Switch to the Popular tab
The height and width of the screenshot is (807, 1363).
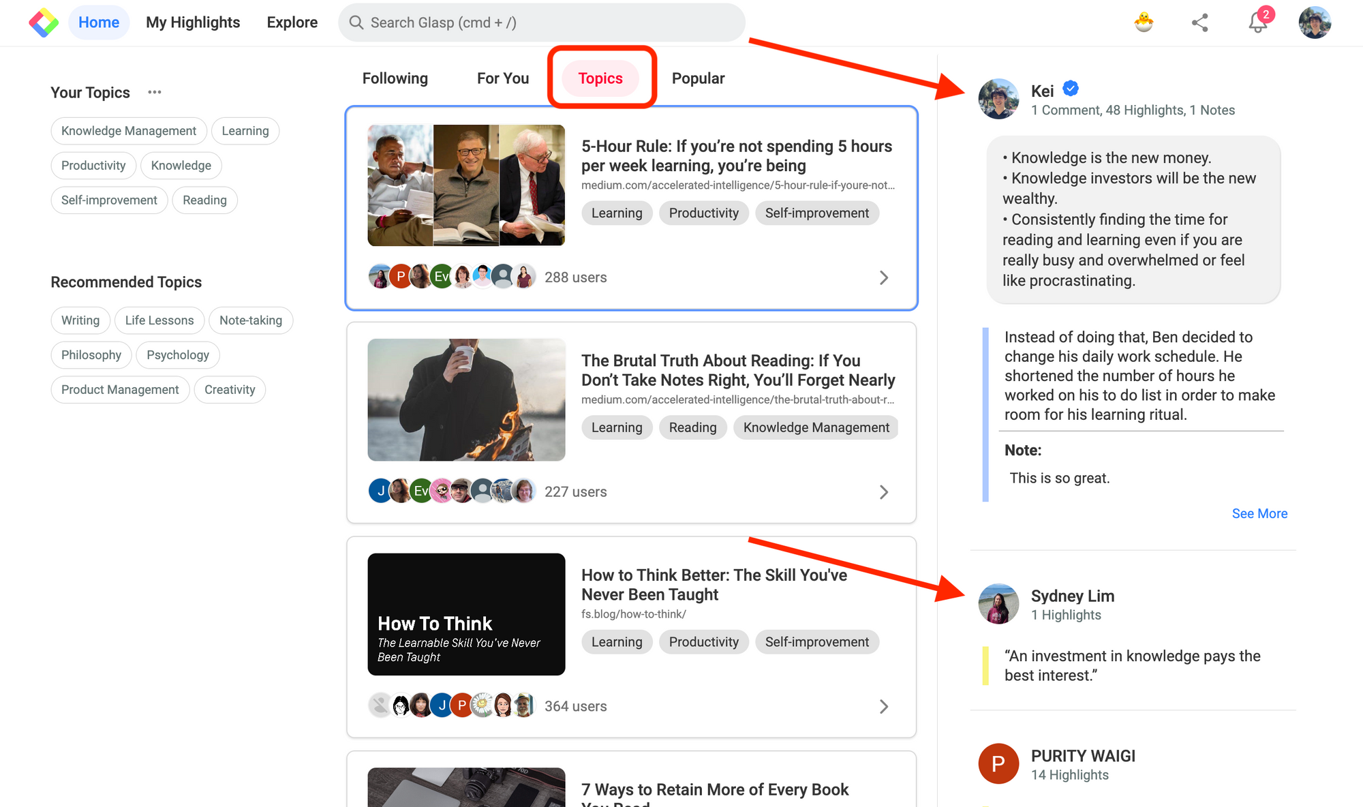(x=698, y=78)
